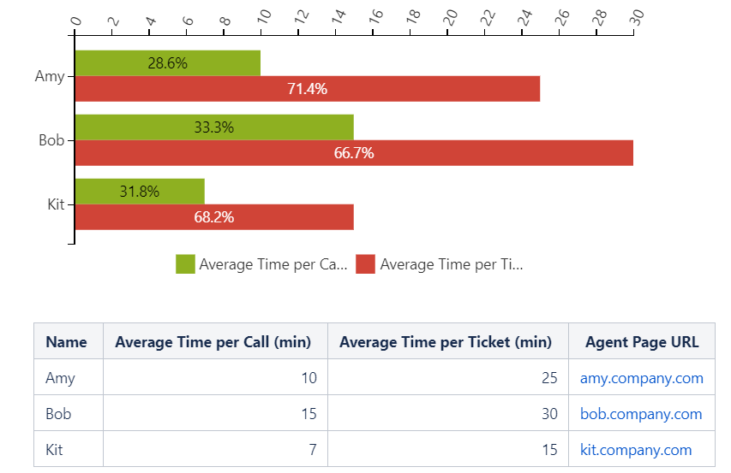Image resolution: width=731 pixels, height=473 pixels.
Task: Click the Agent Page URL column header
Action: click(x=642, y=342)
